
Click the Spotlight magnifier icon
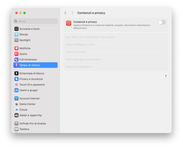(x=16, y=40)
